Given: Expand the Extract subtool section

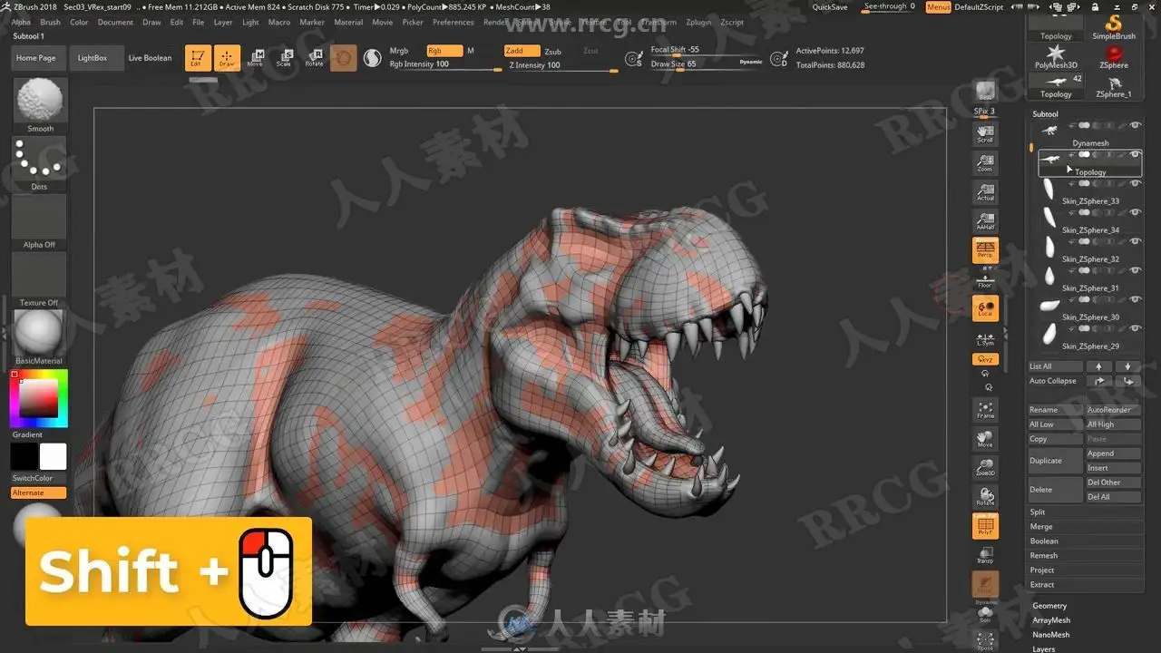Looking at the screenshot, I should (x=1042, y=585).
